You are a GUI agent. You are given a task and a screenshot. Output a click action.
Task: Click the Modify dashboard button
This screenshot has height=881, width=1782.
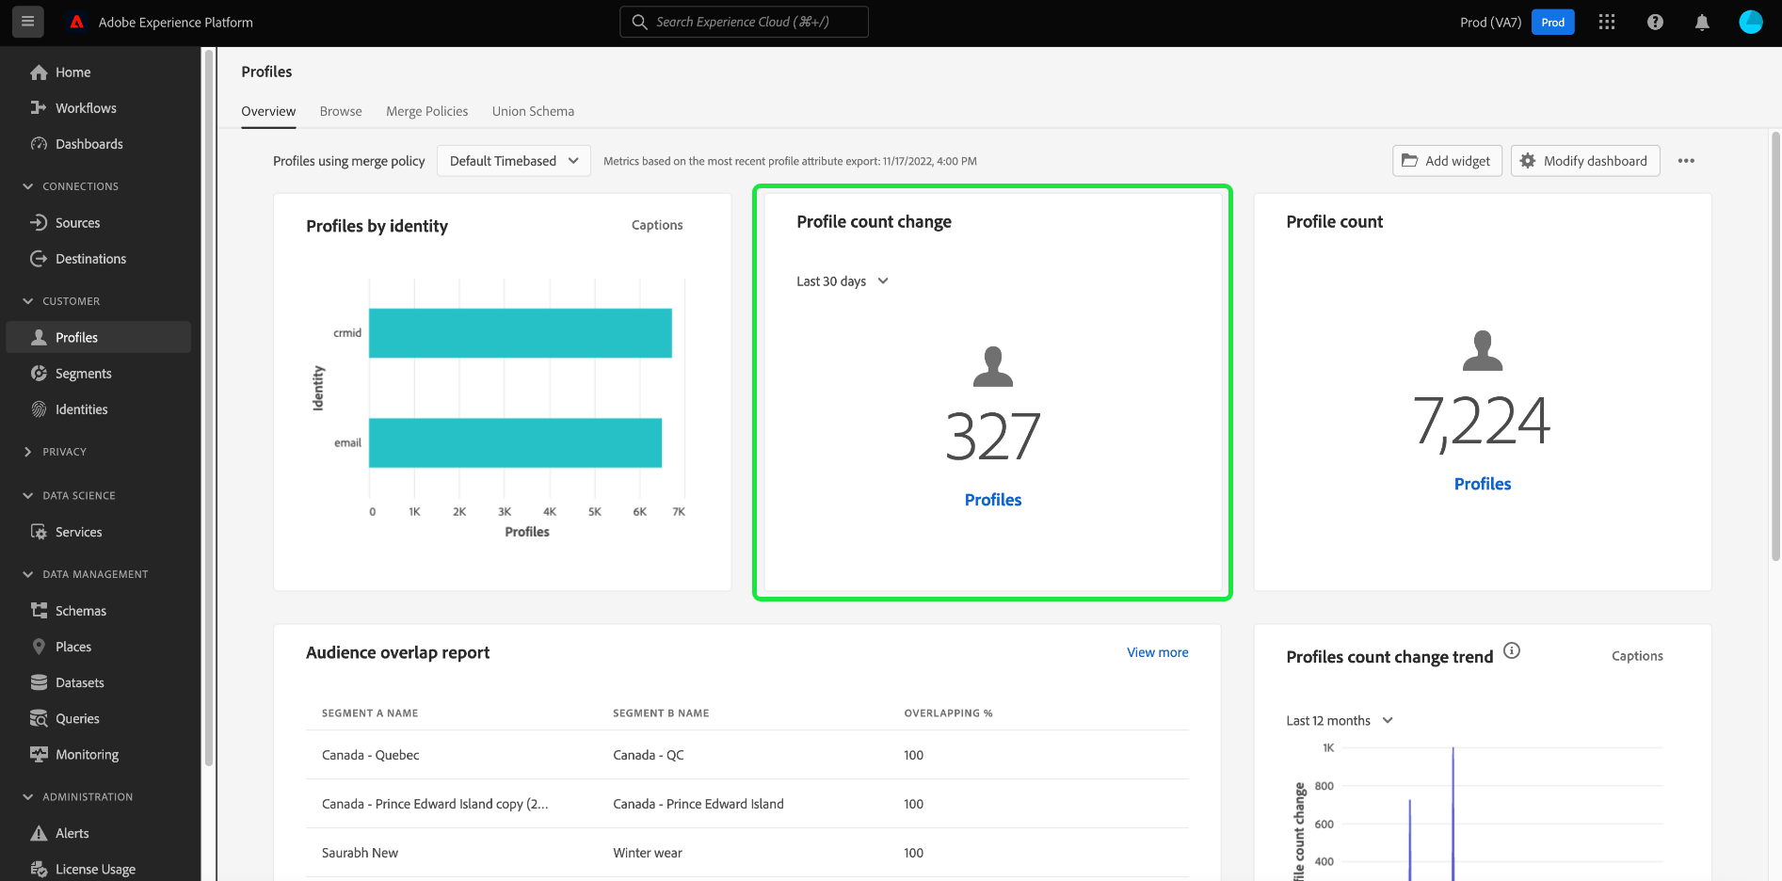[1585, 161]
